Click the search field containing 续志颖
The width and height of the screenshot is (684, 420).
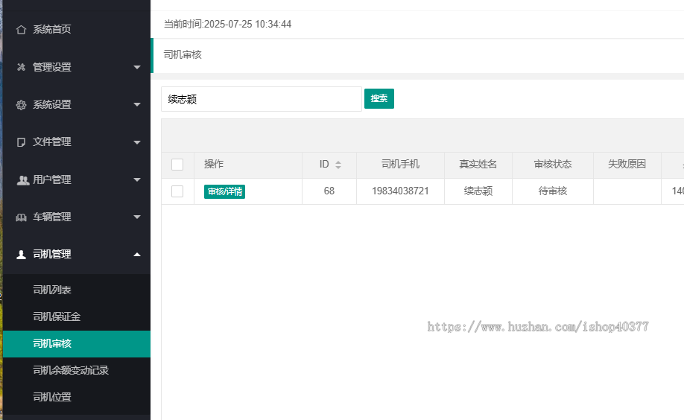262,99
